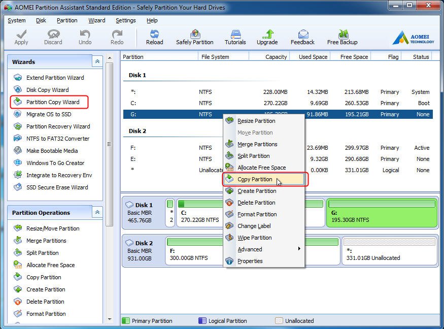Viewport: 444px width, 329px height.
Task: Sort by Capacity column header
Action: point(269,57)
